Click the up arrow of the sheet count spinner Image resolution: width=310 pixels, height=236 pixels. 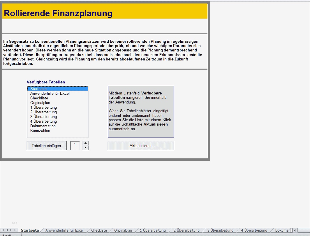click(85, 143)
